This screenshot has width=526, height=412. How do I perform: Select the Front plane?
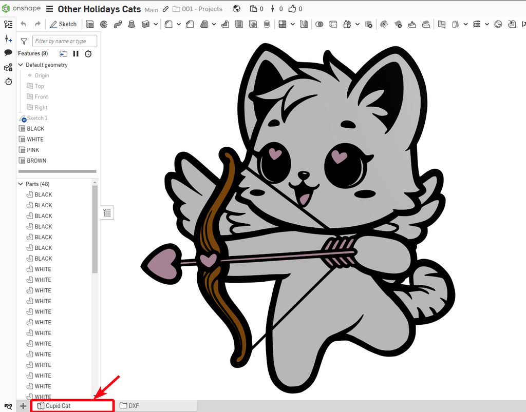[x=41, y=97]
